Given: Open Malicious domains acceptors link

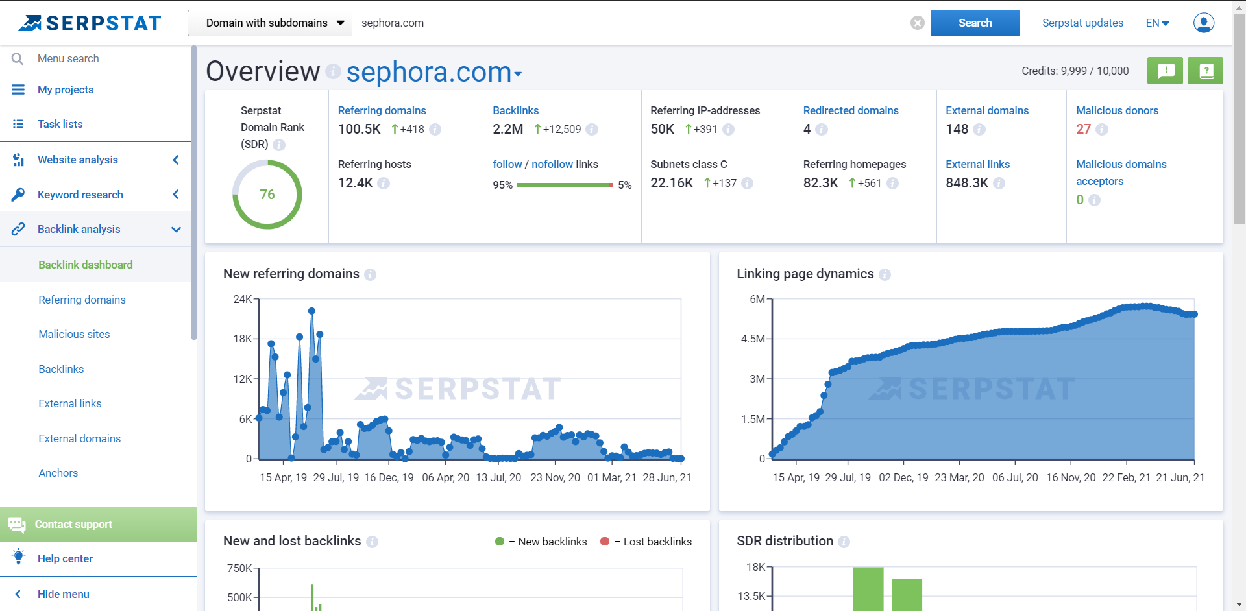Looking at the screenshot, I should 1121,173.
